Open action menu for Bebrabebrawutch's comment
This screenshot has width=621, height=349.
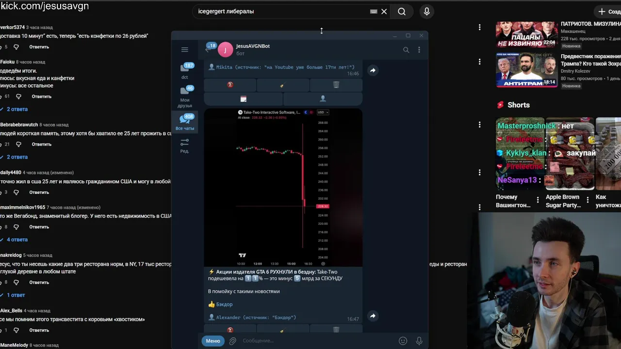479,125
